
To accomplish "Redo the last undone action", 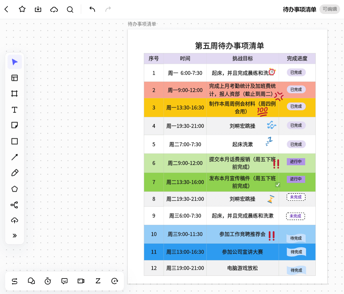I will point(108,9).
